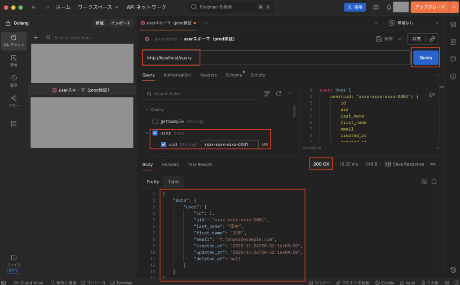The height and width of the screenshot is (285, 460).
Task: Collapse the Query tree section
Action: (x=146, y=110)
